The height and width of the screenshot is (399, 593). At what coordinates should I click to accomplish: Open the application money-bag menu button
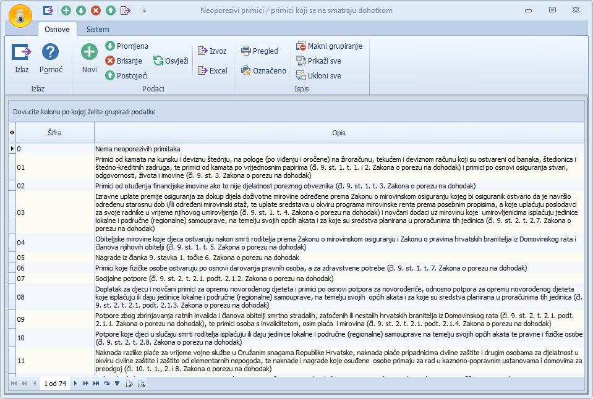(x=21, y=15)
